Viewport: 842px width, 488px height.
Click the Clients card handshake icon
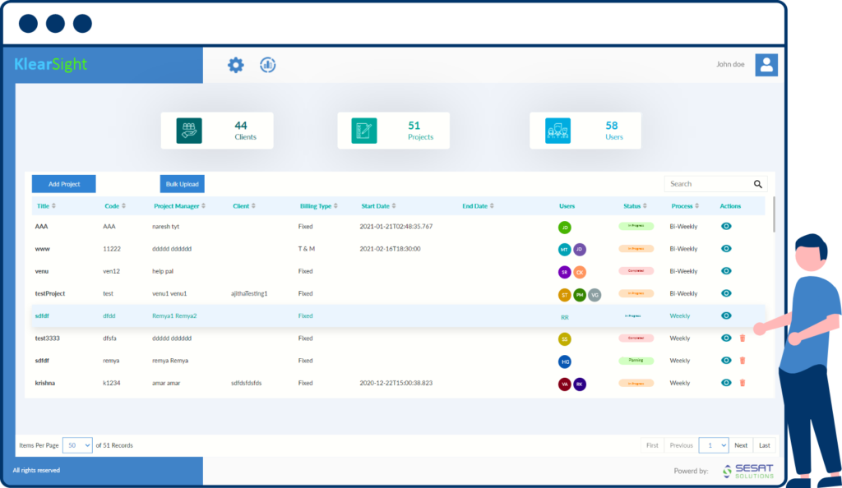(189, 131)
